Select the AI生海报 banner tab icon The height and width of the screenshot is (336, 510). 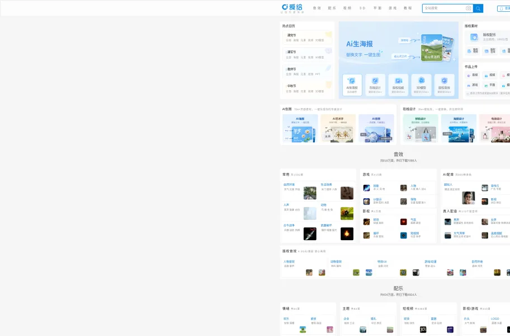click(x=352, y=81)
